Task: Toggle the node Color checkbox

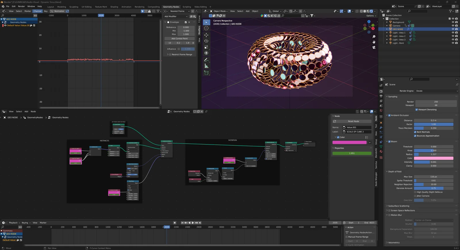Action: click(x=338, y=137)
